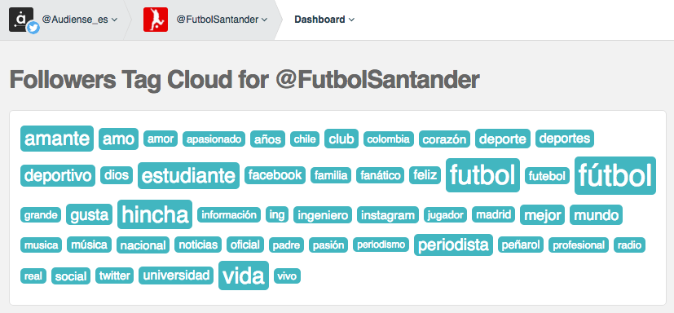
Task: Select the "fútbol" tag with accent
Action: [x=615, y=175]
